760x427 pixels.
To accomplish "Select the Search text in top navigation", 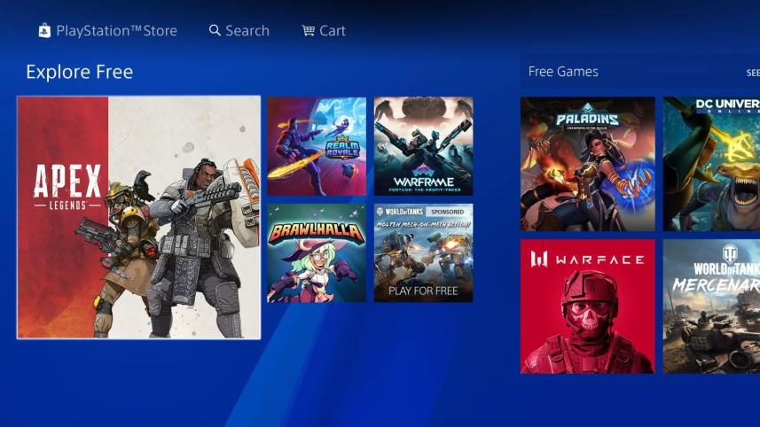I will tap(247, 31).
